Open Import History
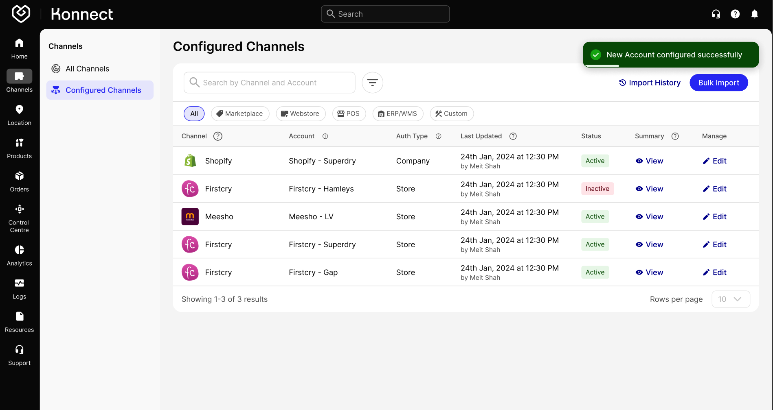 (x=650, y=83)
